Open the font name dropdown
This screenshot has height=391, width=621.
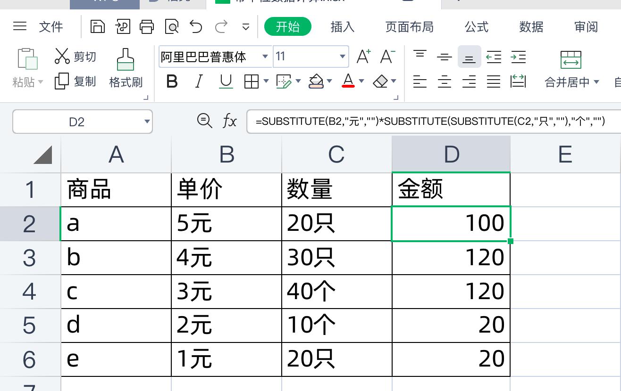(265, 56)
